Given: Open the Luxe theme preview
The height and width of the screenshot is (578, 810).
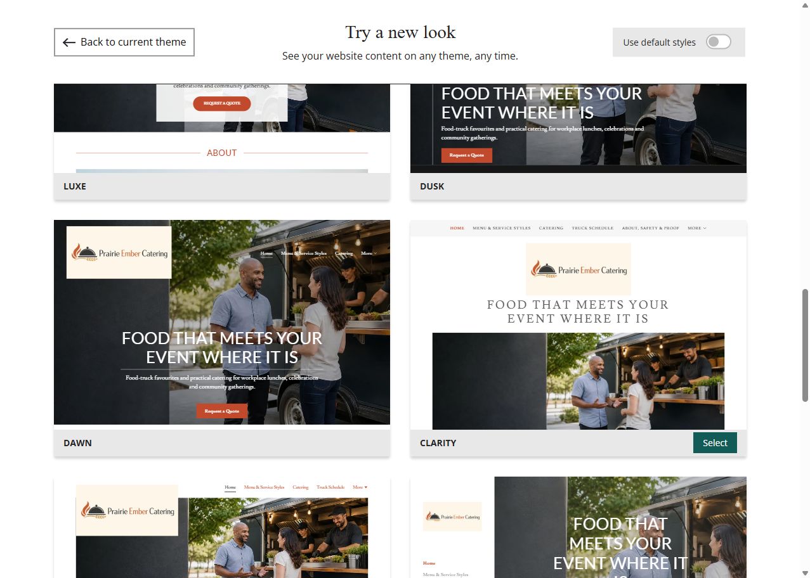Looking at the screenshot, I should [222, 128].
